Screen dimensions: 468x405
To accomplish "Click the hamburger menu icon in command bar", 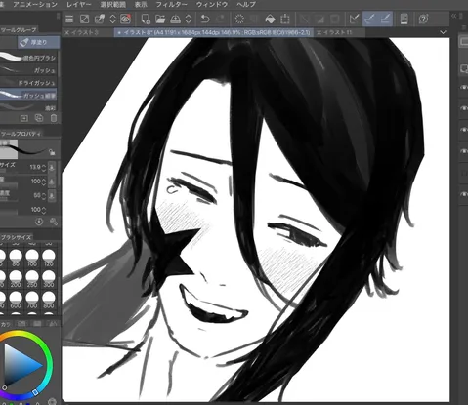I will point(69,19).
